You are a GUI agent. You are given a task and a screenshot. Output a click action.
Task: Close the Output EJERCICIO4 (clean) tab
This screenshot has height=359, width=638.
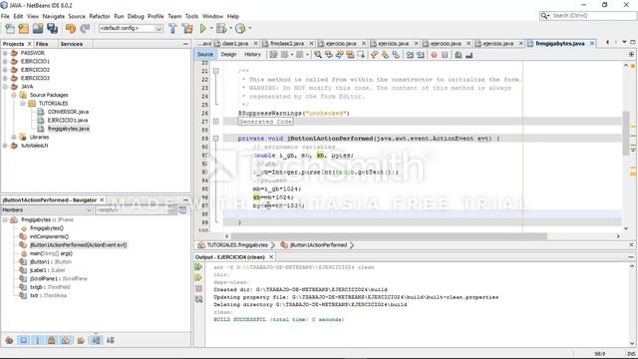pyautogui.click(x=271, y=257)
